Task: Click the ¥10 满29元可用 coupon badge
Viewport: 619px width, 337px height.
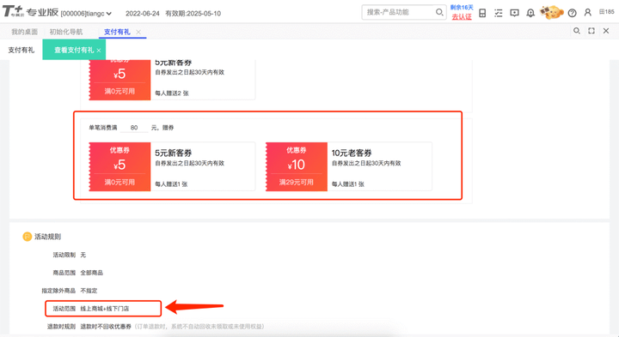Action: 297,166
